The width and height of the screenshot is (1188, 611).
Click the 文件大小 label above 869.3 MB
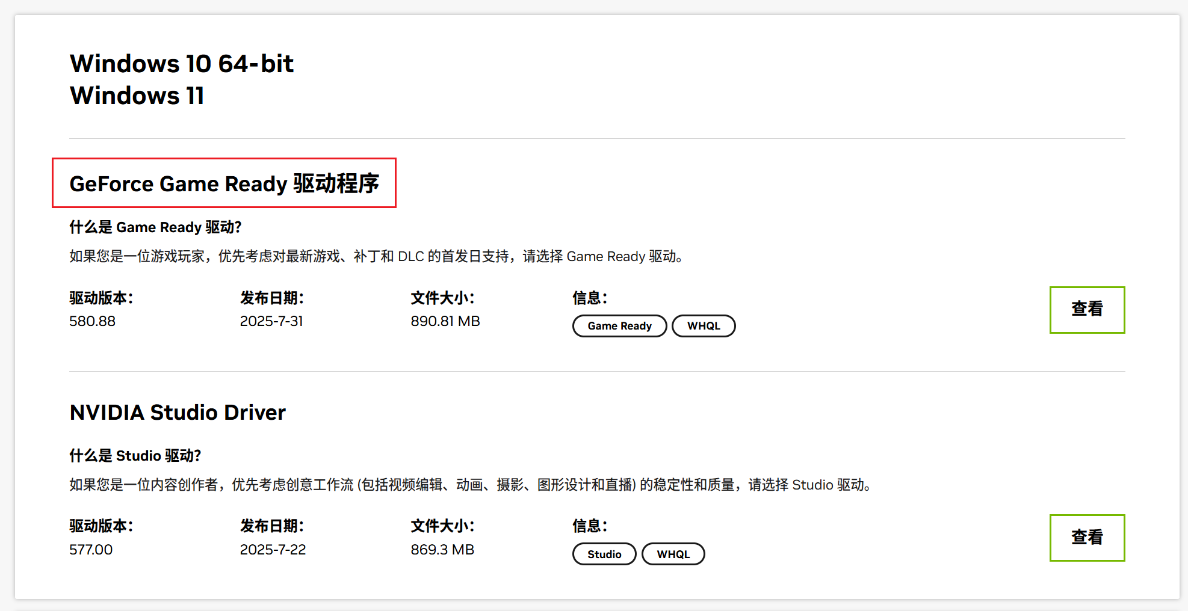(x=443, y=526)
